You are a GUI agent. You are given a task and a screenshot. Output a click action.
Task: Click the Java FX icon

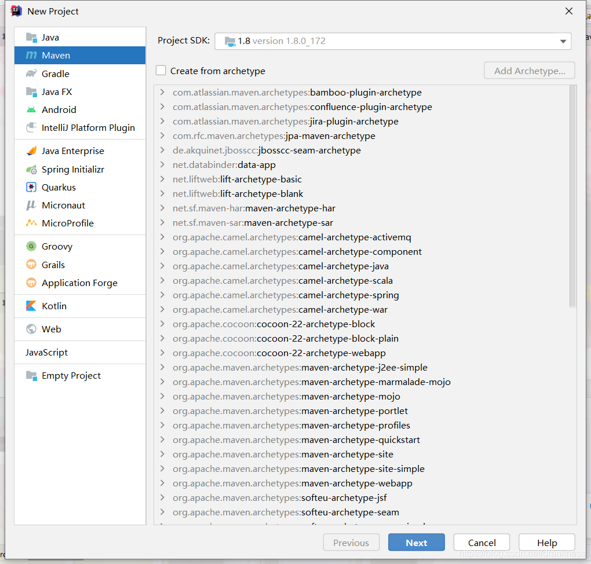point(31,91)
